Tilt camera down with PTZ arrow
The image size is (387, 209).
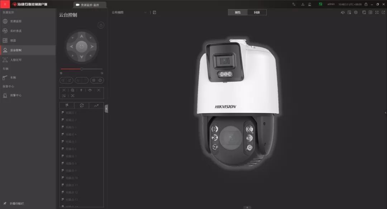81,57
